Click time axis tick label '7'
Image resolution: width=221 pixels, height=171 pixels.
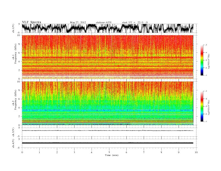coord(144,152)
